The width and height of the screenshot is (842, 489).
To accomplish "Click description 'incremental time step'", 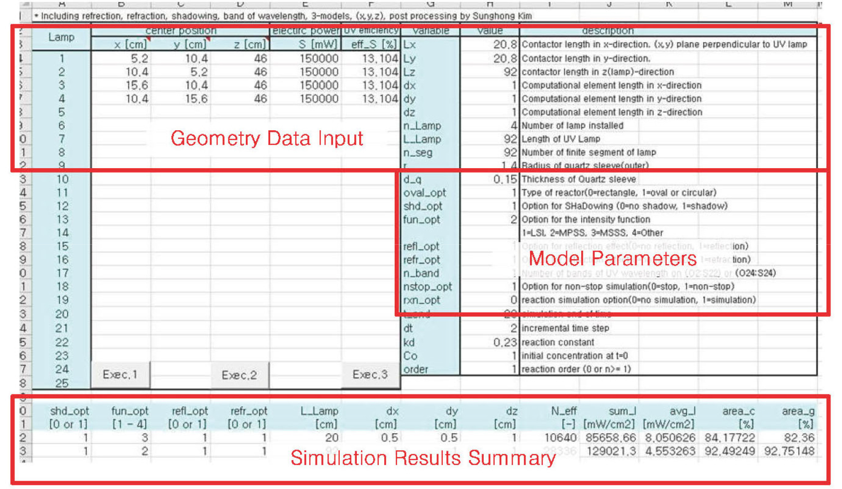I will 565,328.
